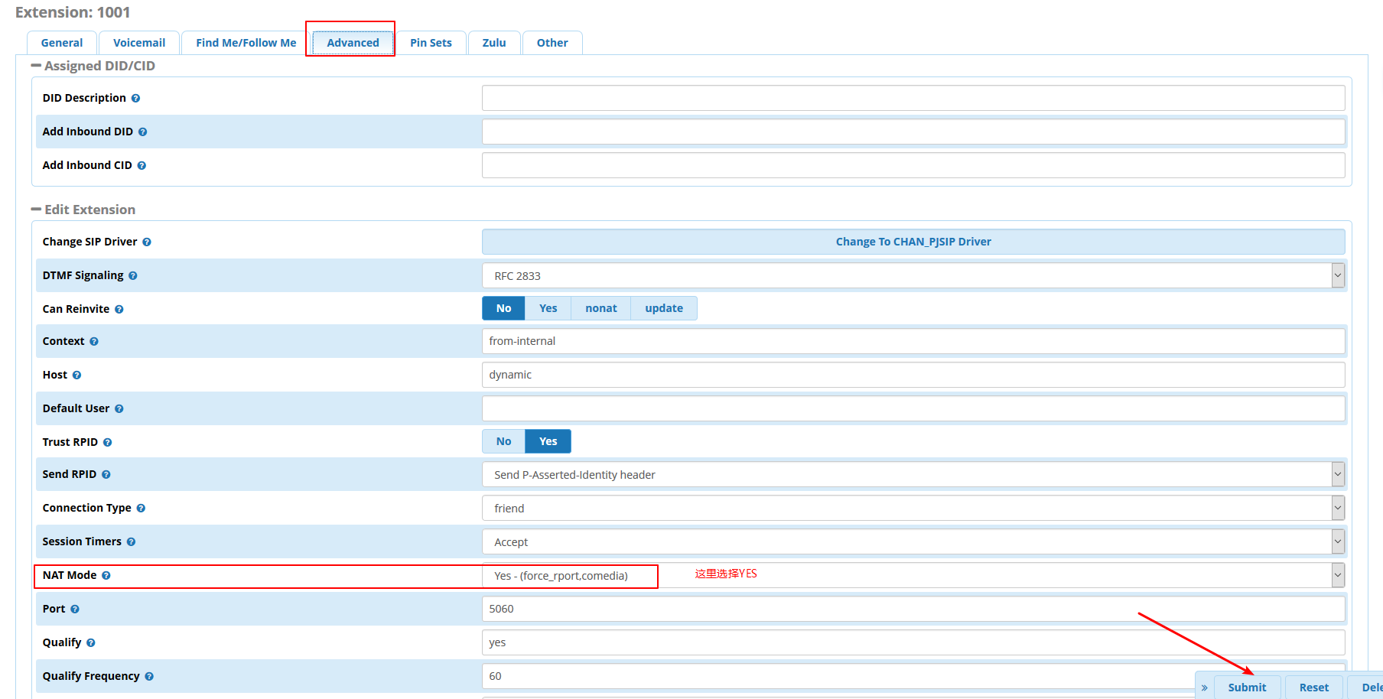Open help for Trust RPID
Screen dimensions: 1383x699
click(x=108, y=443)
